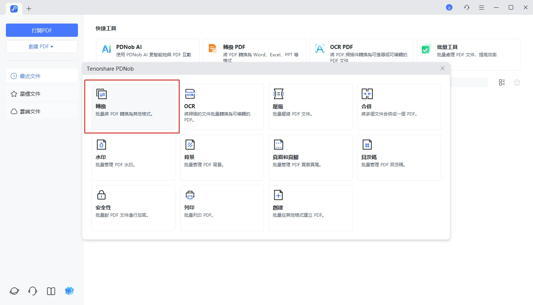Image resolution: width=533 pixels, height=305 pixels.
Task: Expand the Create PDF (創建 PDF) dropdown
Action: 42,47
